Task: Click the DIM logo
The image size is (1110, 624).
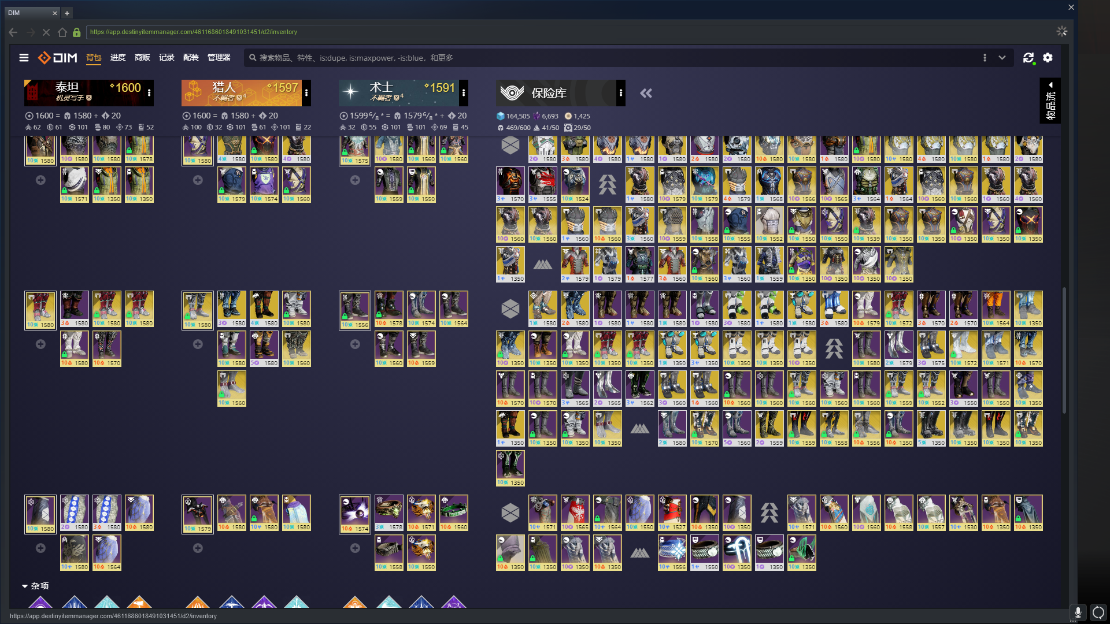Action: [57, 58]
